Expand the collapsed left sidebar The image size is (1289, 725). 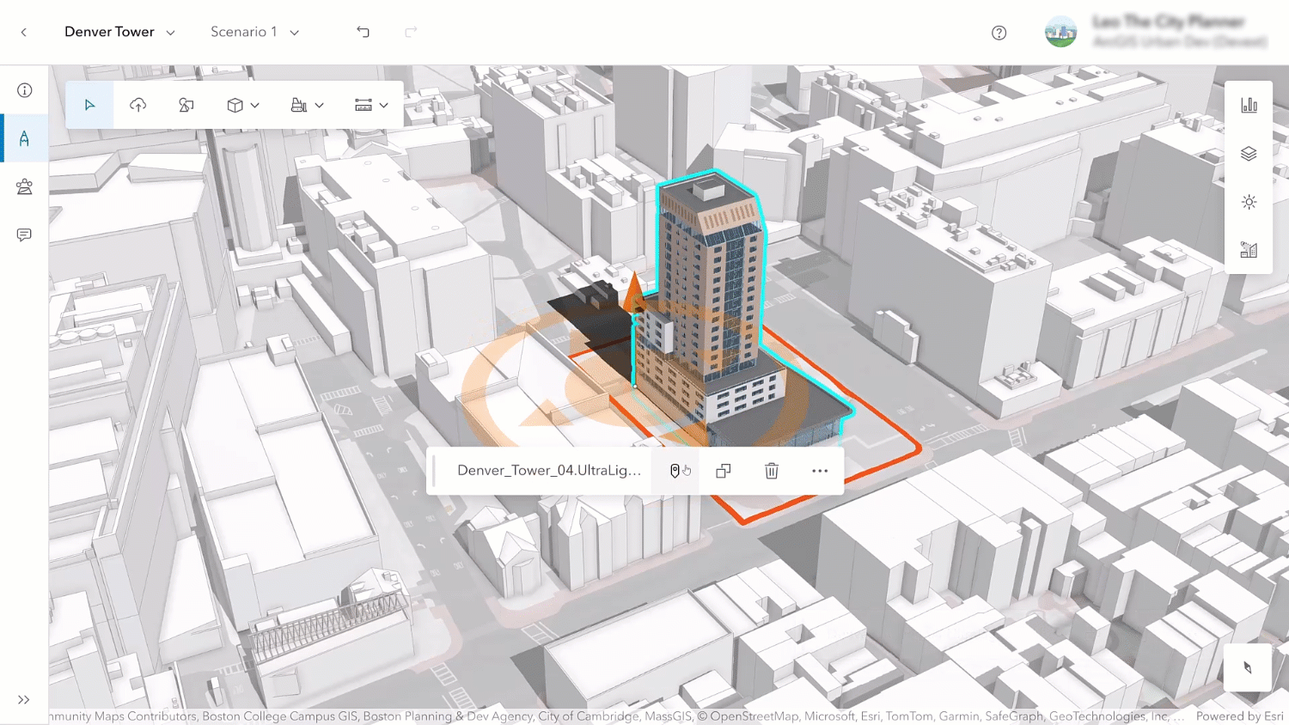point(24,700)
